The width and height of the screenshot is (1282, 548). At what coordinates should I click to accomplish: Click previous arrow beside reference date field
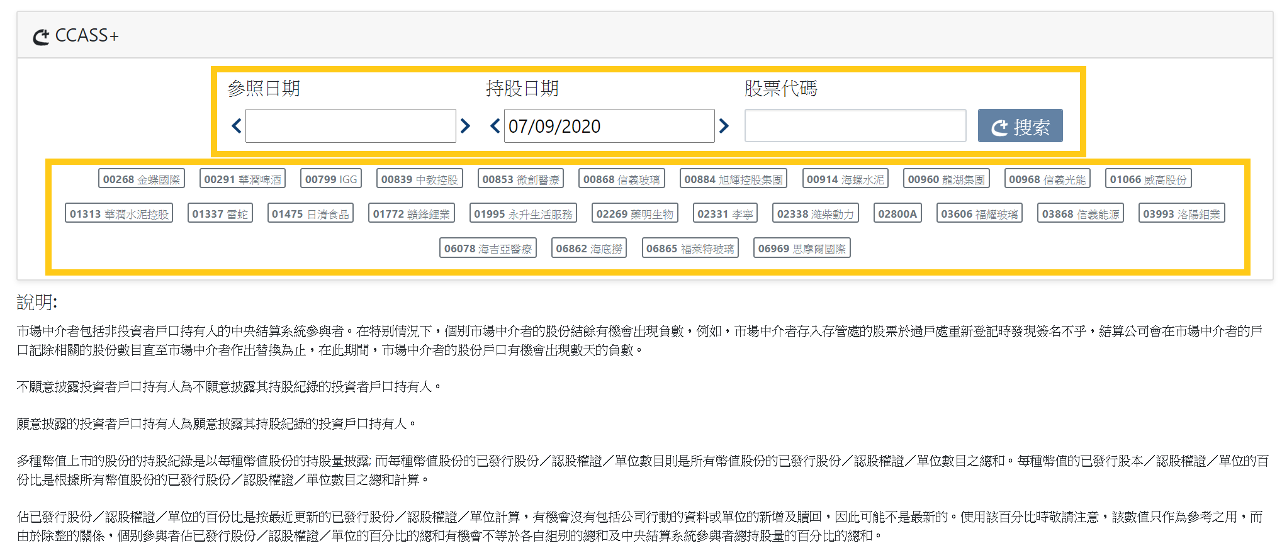(237, 126)
